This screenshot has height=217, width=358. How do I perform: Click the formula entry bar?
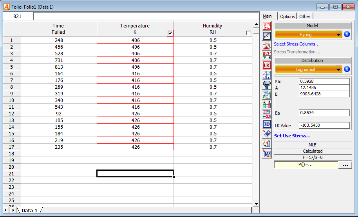146,16
